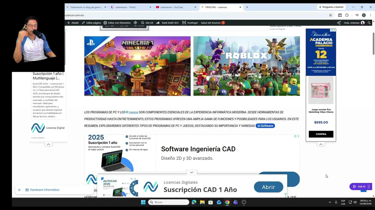Close the Twitch tab
The image size is (375, 210).
pyautogui.click(x=150, y=7)
